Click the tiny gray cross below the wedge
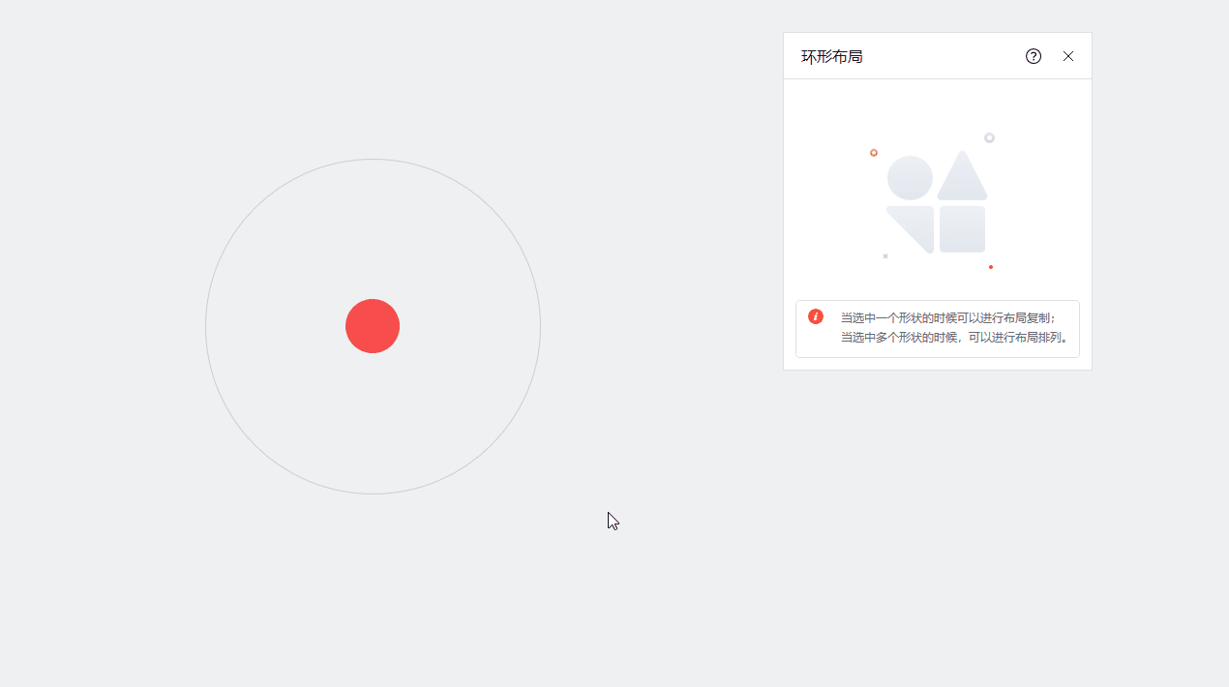The image size is (1229, 687). click(x=885, y=256)
